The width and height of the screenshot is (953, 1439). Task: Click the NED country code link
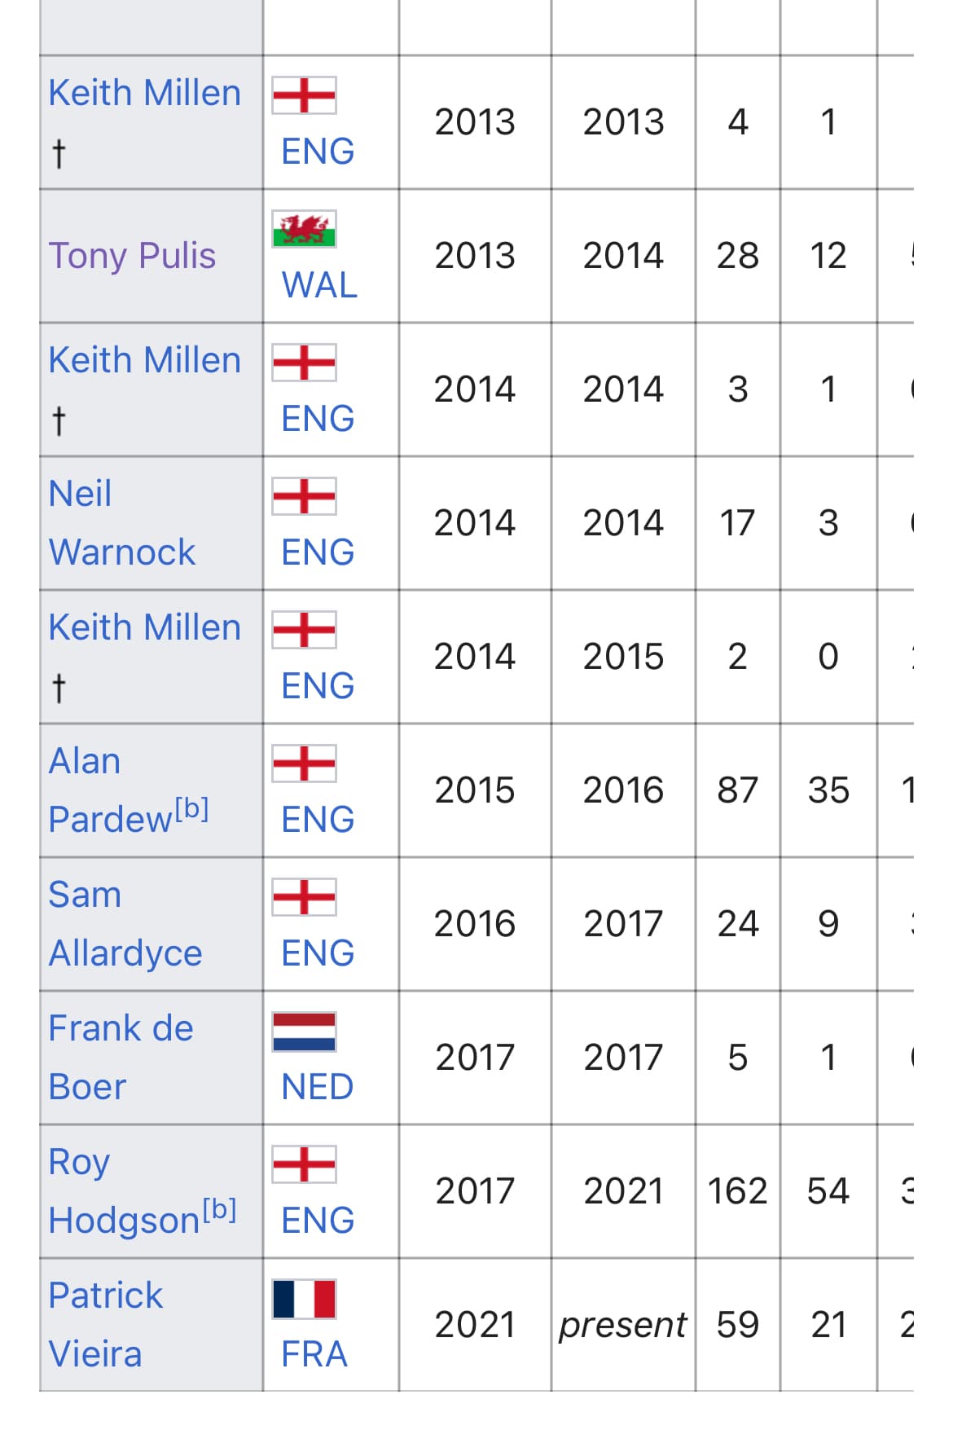317,1087
